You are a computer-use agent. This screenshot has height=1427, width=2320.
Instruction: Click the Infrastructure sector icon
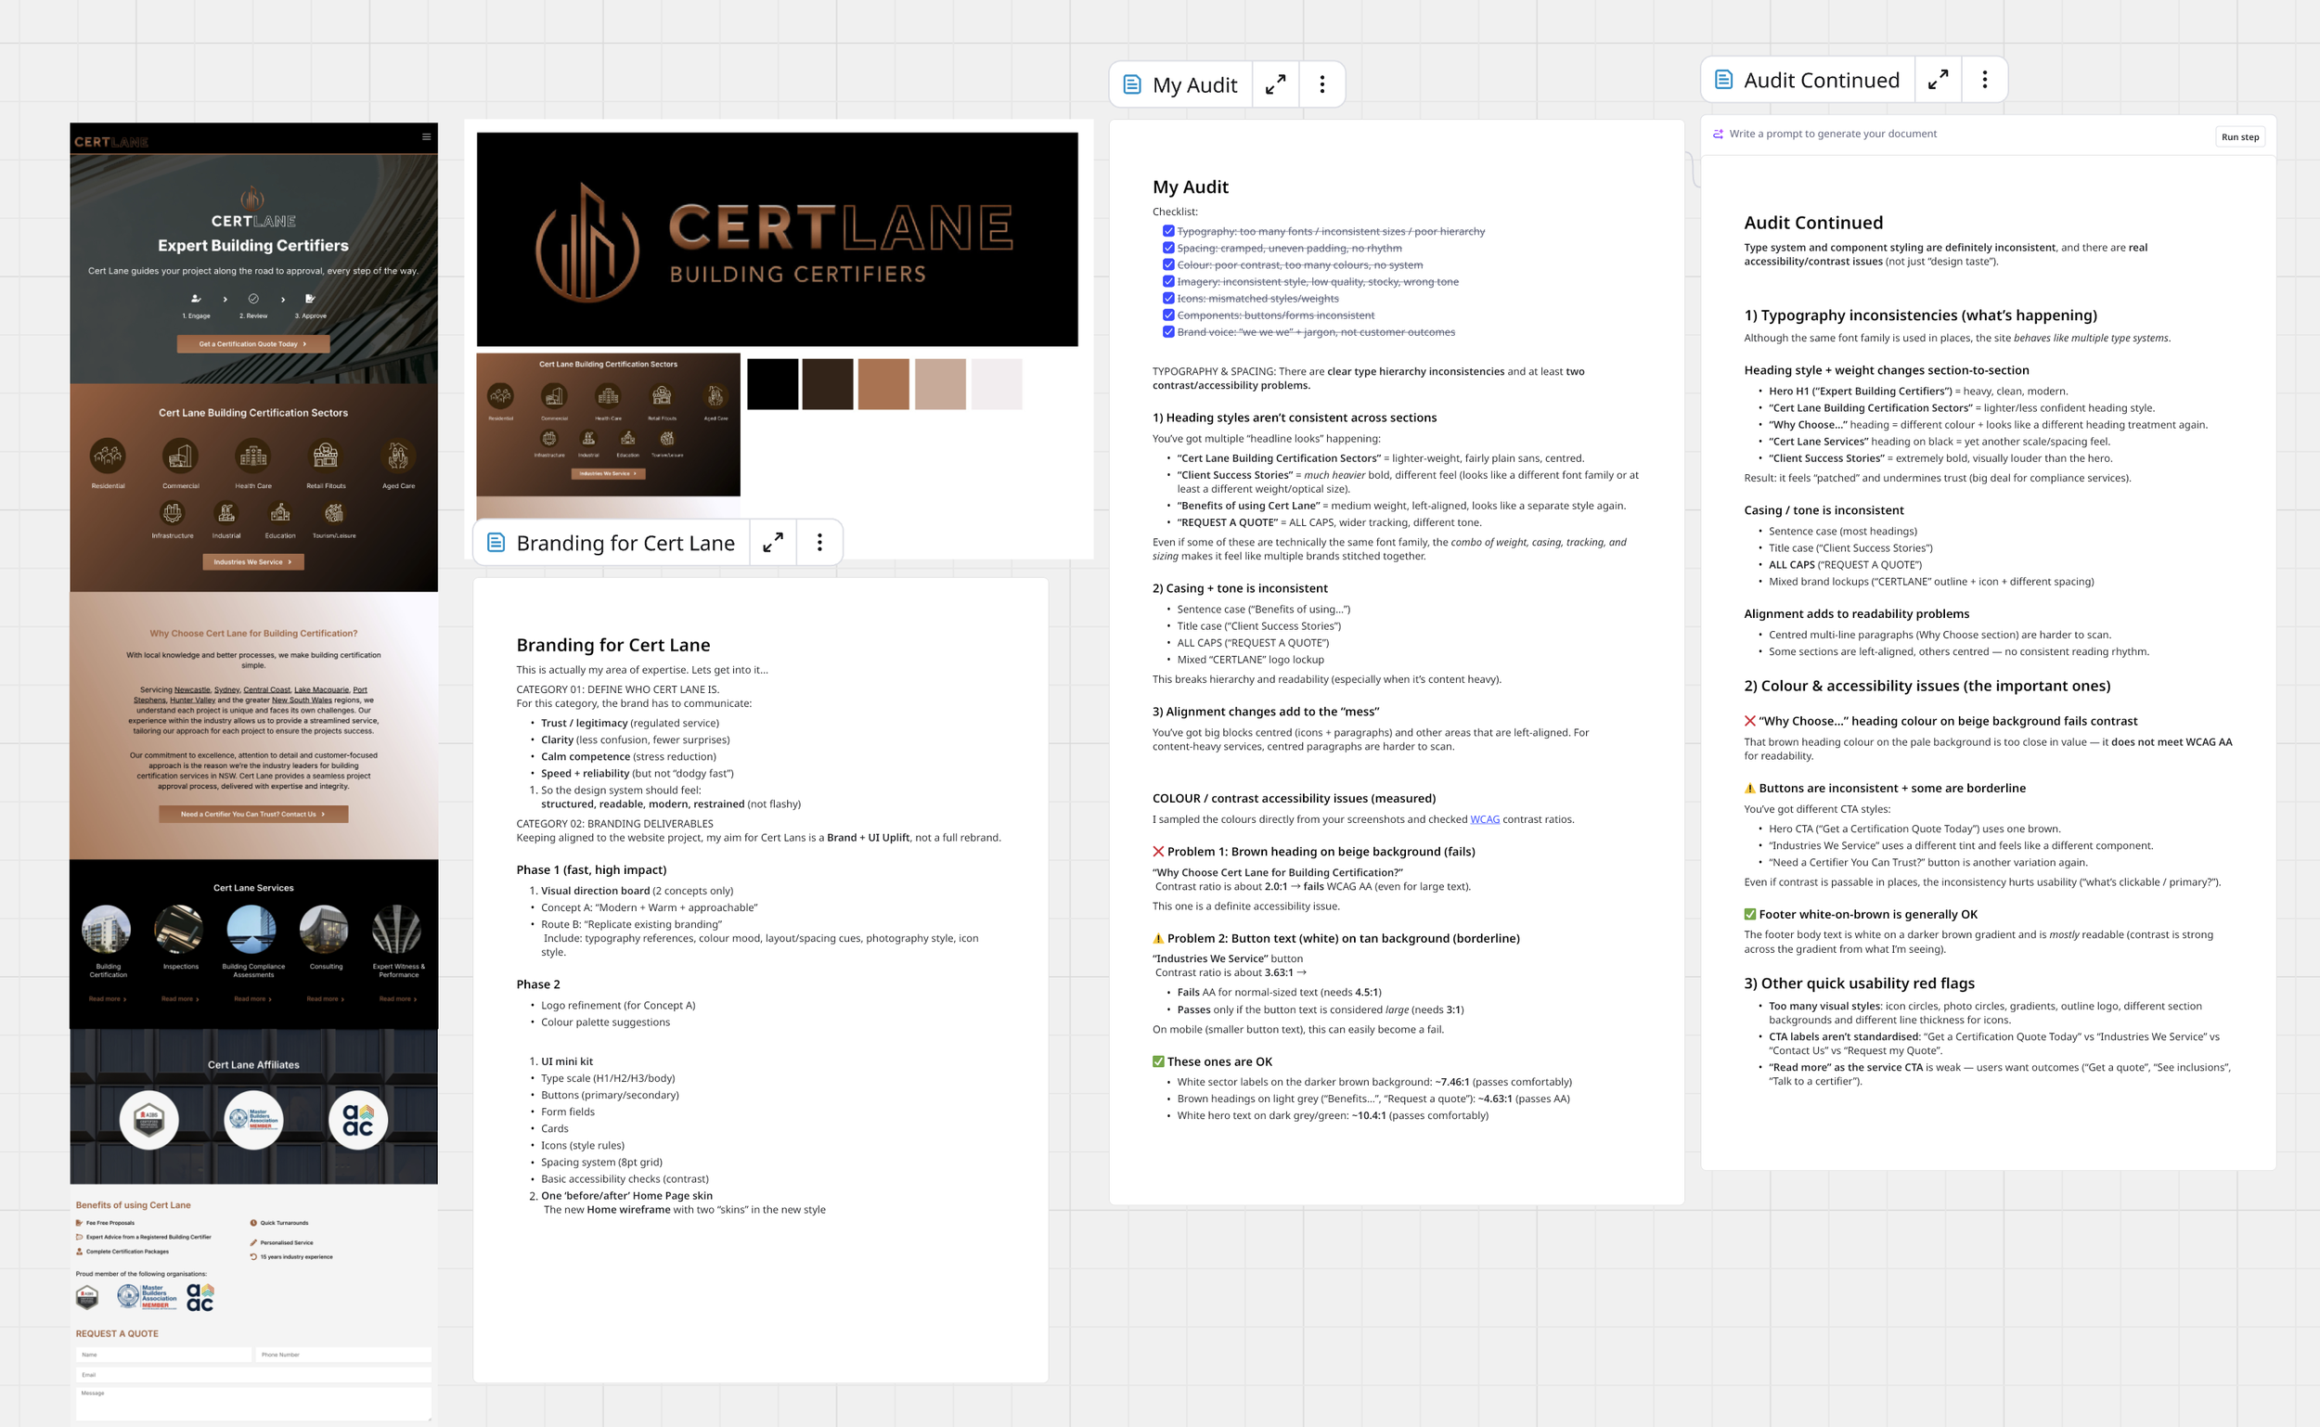pos(172,512)
